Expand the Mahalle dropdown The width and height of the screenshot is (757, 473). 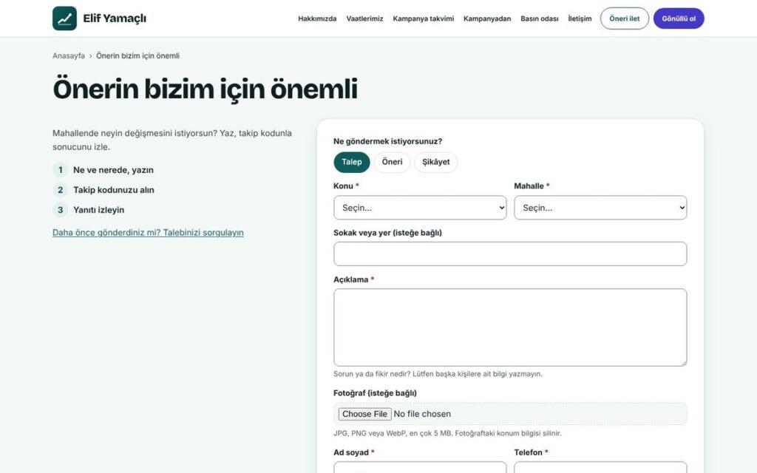[600, 208]
